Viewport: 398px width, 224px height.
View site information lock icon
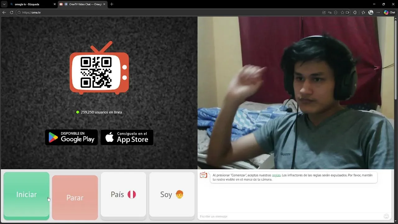pyautogui.click(x=19, y=12)
